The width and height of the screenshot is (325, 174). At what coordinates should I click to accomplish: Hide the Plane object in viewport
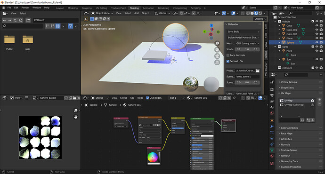click(x=317, y=38)
